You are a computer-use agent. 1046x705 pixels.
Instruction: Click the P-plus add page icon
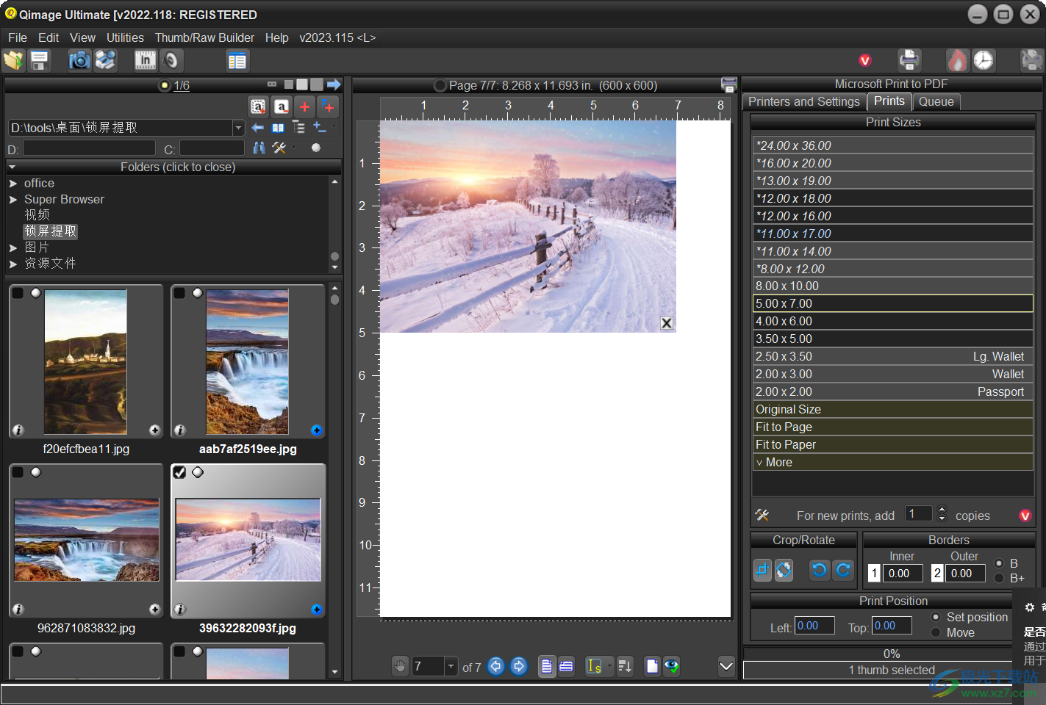328,107
